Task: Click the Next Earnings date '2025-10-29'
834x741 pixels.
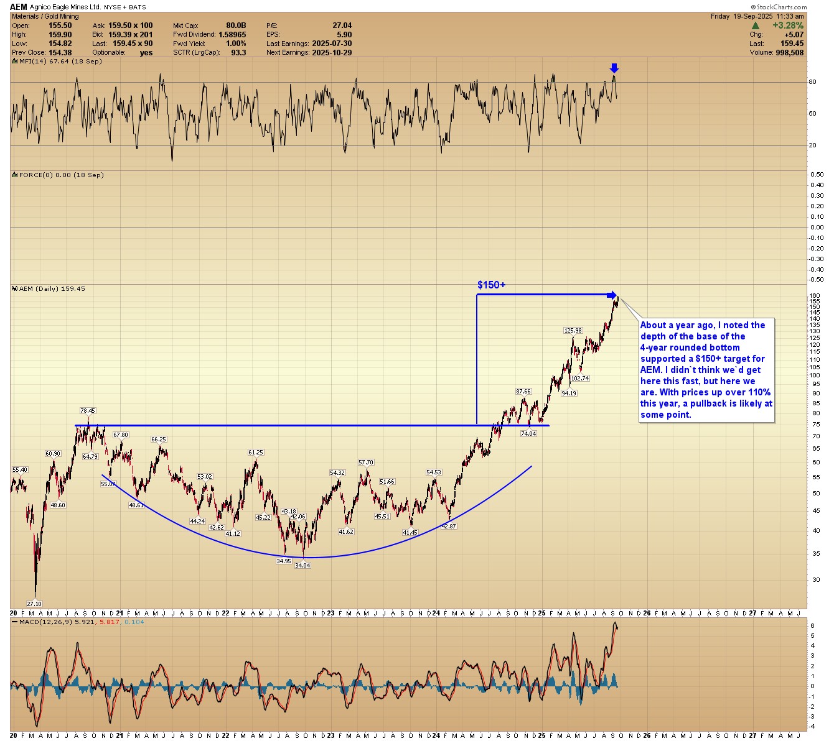Action: [x=332, y=52]
